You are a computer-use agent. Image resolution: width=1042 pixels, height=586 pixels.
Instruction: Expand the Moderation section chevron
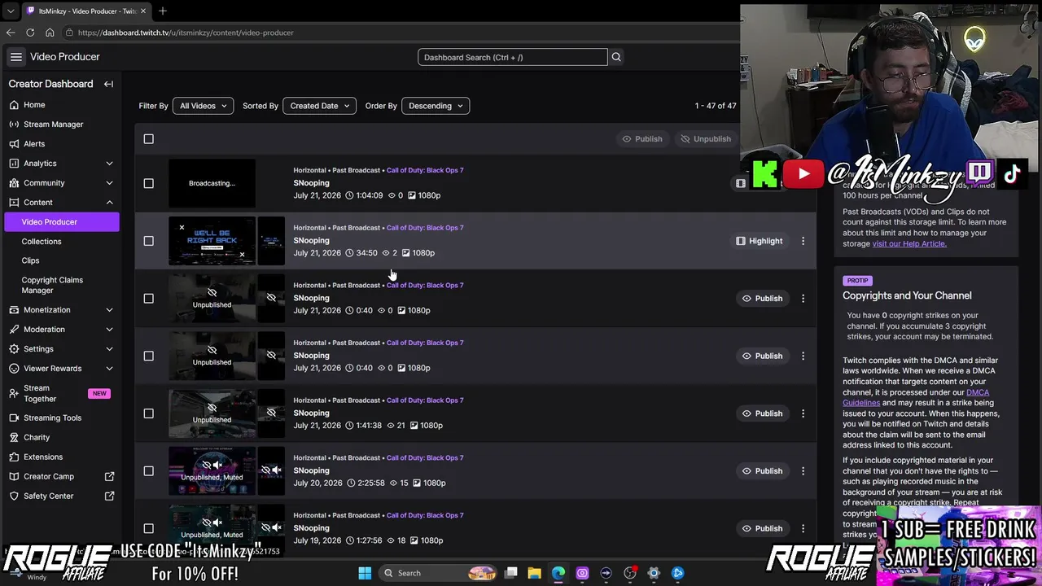tap(109, 330)
